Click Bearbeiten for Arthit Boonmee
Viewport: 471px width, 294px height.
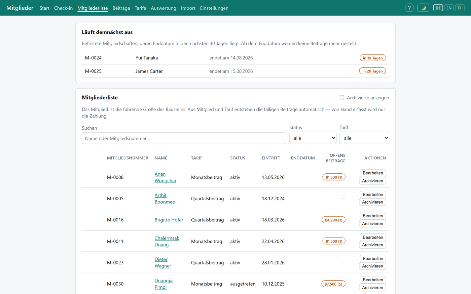click(373, 195)
